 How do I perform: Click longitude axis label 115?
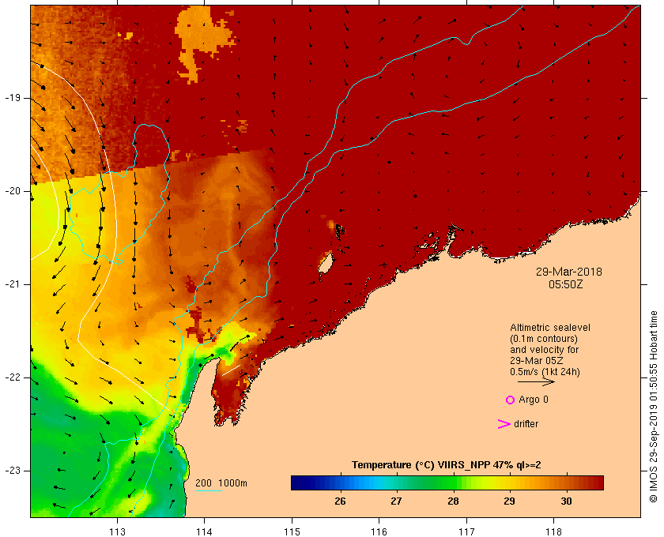point(292,532)
